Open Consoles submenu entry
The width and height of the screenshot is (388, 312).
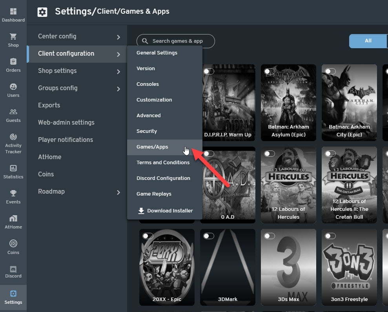(164, 84)
